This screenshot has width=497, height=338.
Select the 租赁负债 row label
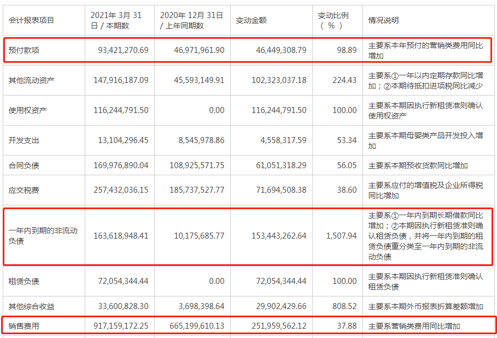click(24, 281)
